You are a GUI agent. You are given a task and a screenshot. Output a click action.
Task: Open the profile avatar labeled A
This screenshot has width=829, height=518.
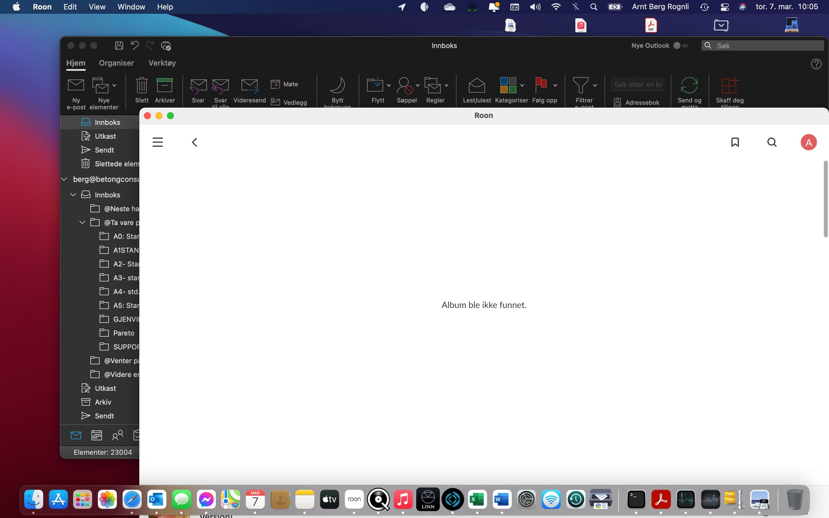809,142
